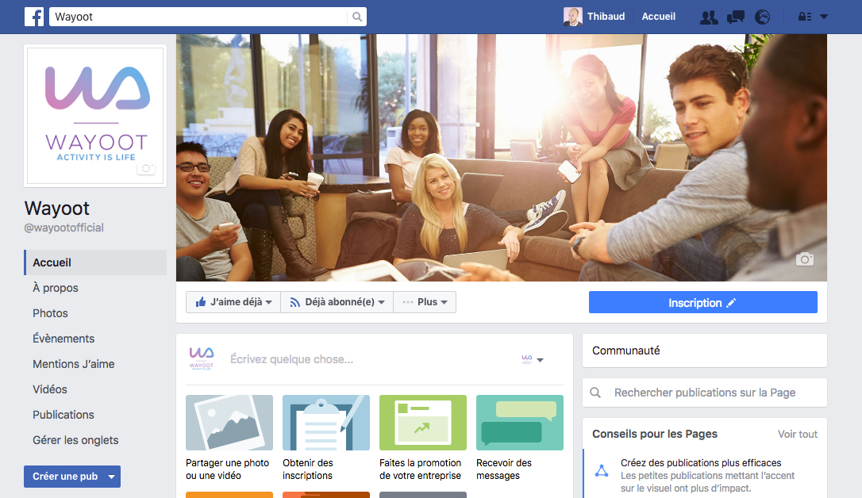862x498 pixels.
Task: Click the Wayoot page title
Action: [x=56, y=209]
